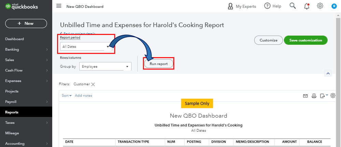
Task: Print the report using printer icon
Action: tap(314, 96)
